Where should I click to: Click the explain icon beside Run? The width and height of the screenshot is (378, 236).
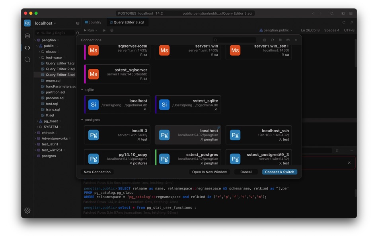coord(104,30)
